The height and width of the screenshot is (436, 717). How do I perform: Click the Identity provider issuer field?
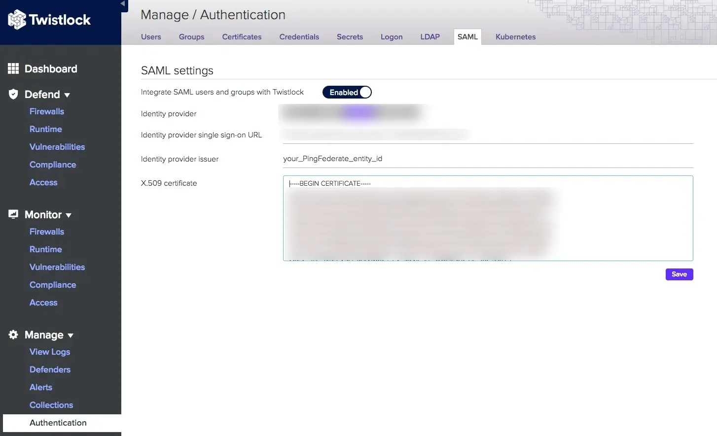(444, 158)
